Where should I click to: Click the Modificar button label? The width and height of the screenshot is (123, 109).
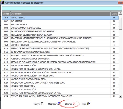pos(52,104)
